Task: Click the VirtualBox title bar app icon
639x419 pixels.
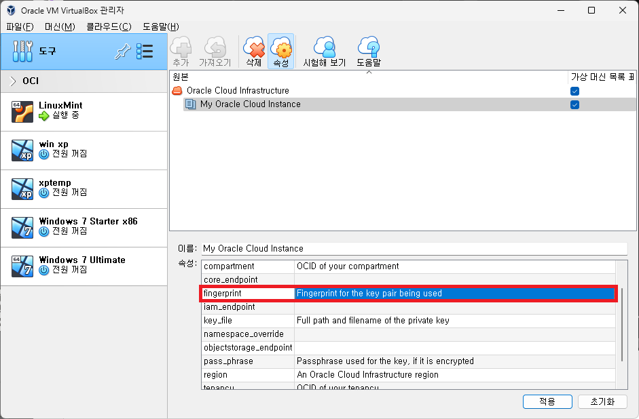Action: pos(11,10)
